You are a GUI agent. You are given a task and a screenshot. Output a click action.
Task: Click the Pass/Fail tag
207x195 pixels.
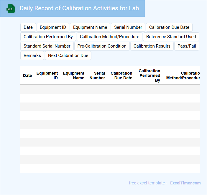click(187, 46)
